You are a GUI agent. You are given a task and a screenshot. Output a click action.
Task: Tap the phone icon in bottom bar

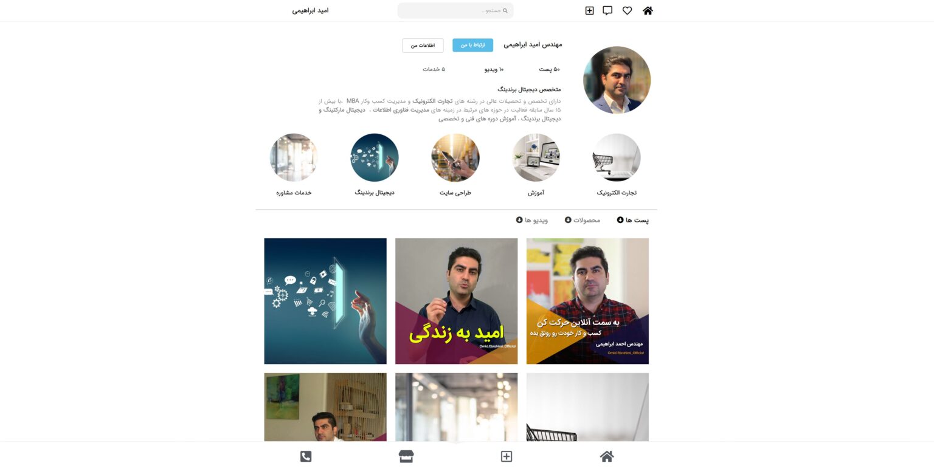(306, 456)
